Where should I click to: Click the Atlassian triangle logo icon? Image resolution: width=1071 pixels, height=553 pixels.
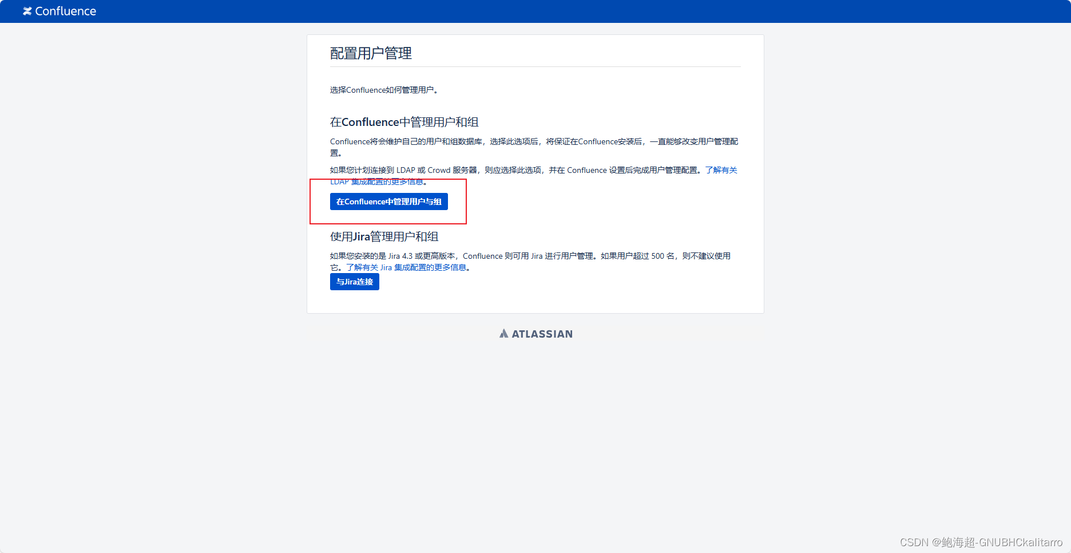tap(503, 333)
